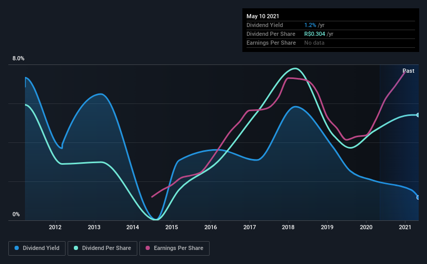This screenshot has width=427, height=264.
Task: Click the 2021 x-axis label
Action: (x=405, y=227)
